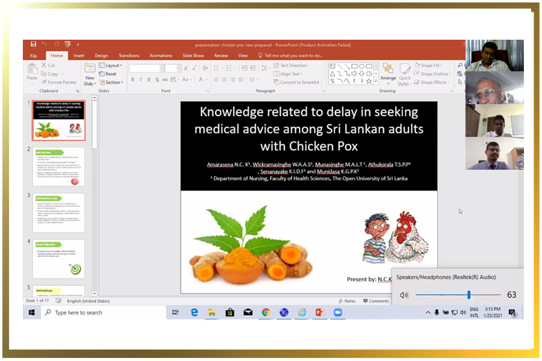Decrease font size with the smaller A

coord(195,69)
